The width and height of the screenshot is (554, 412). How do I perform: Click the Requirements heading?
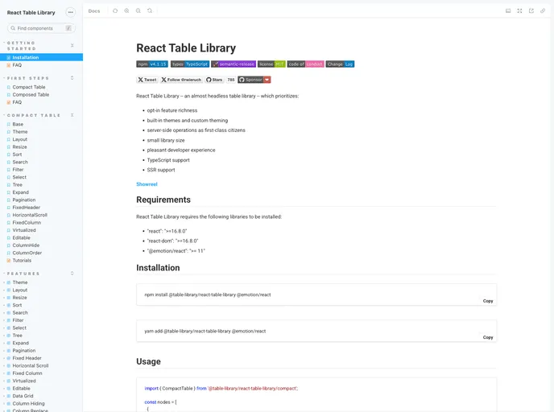(163, 200)
